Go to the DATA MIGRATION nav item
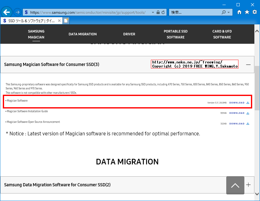Screen dimensions: 260x201 click(82, 34)
